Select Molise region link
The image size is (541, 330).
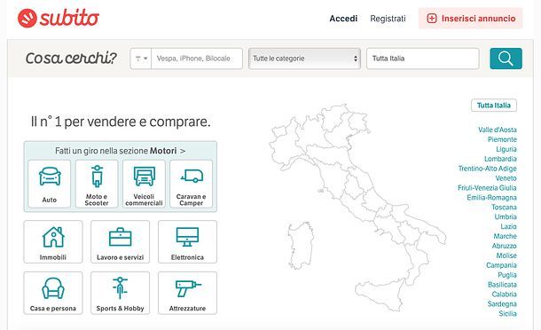coord(506,255)
